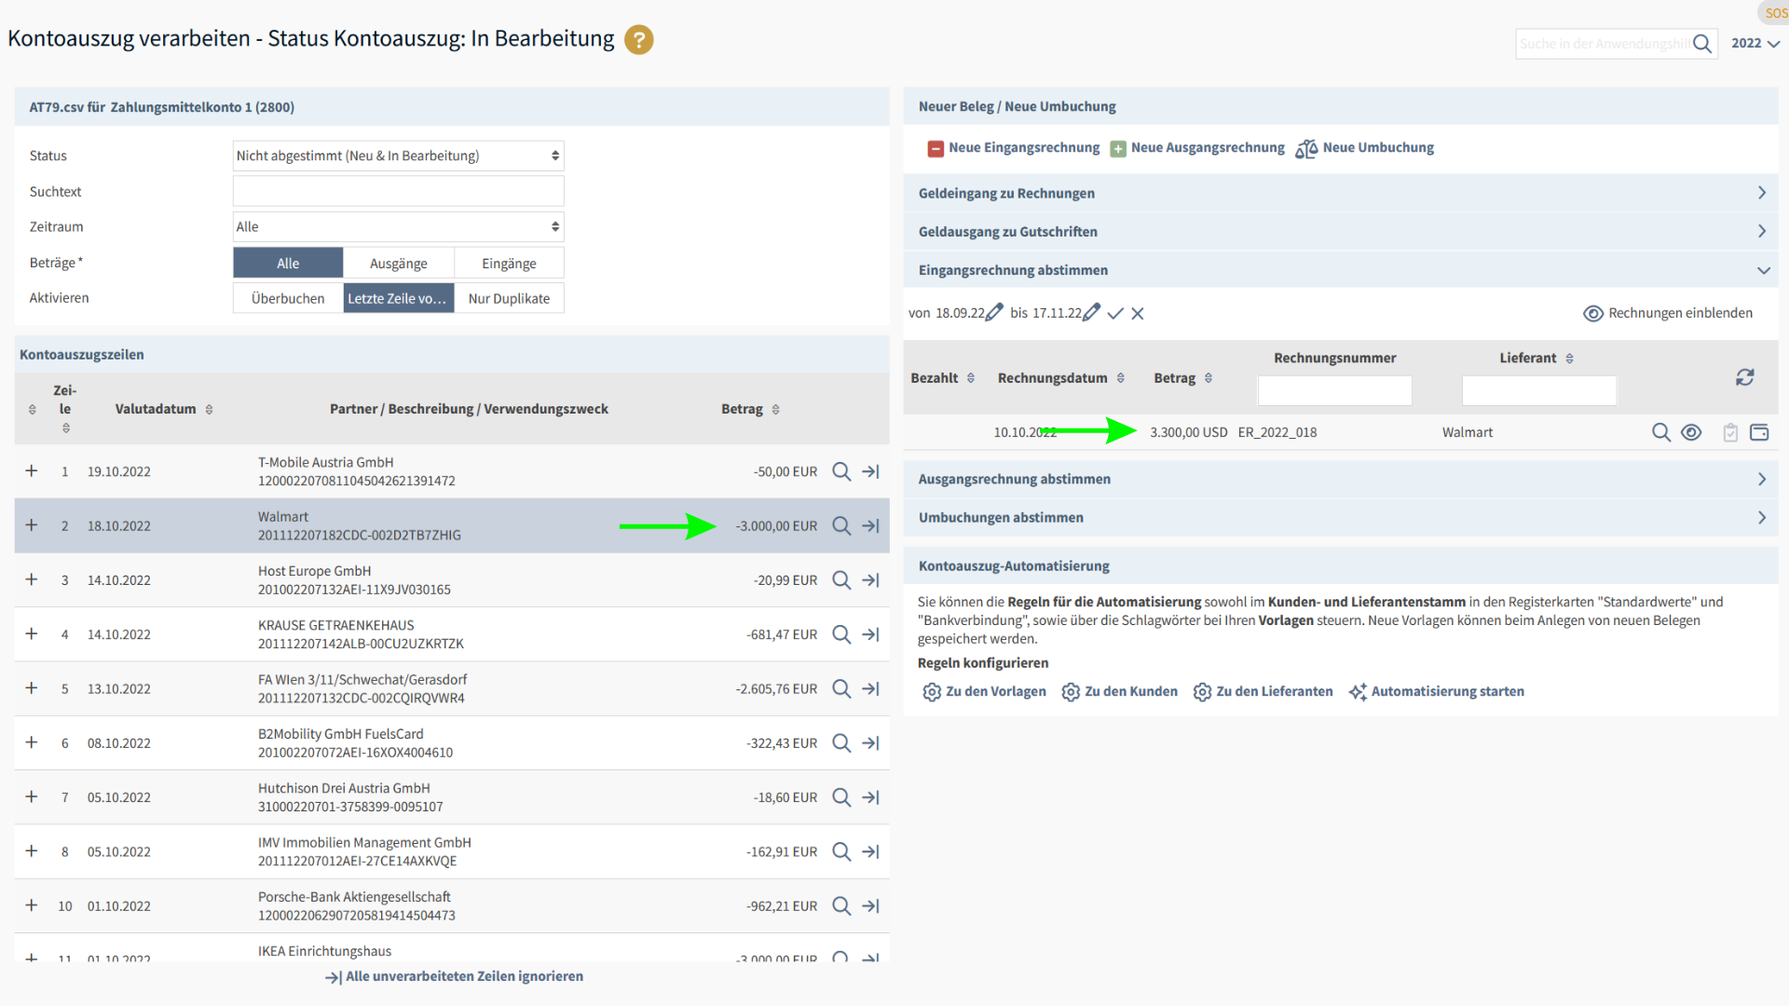Image resolution: width=1789 pixels, height=1006 pixels.
Task: Select Ausgänge amount filter
Action: pos(398,264)
